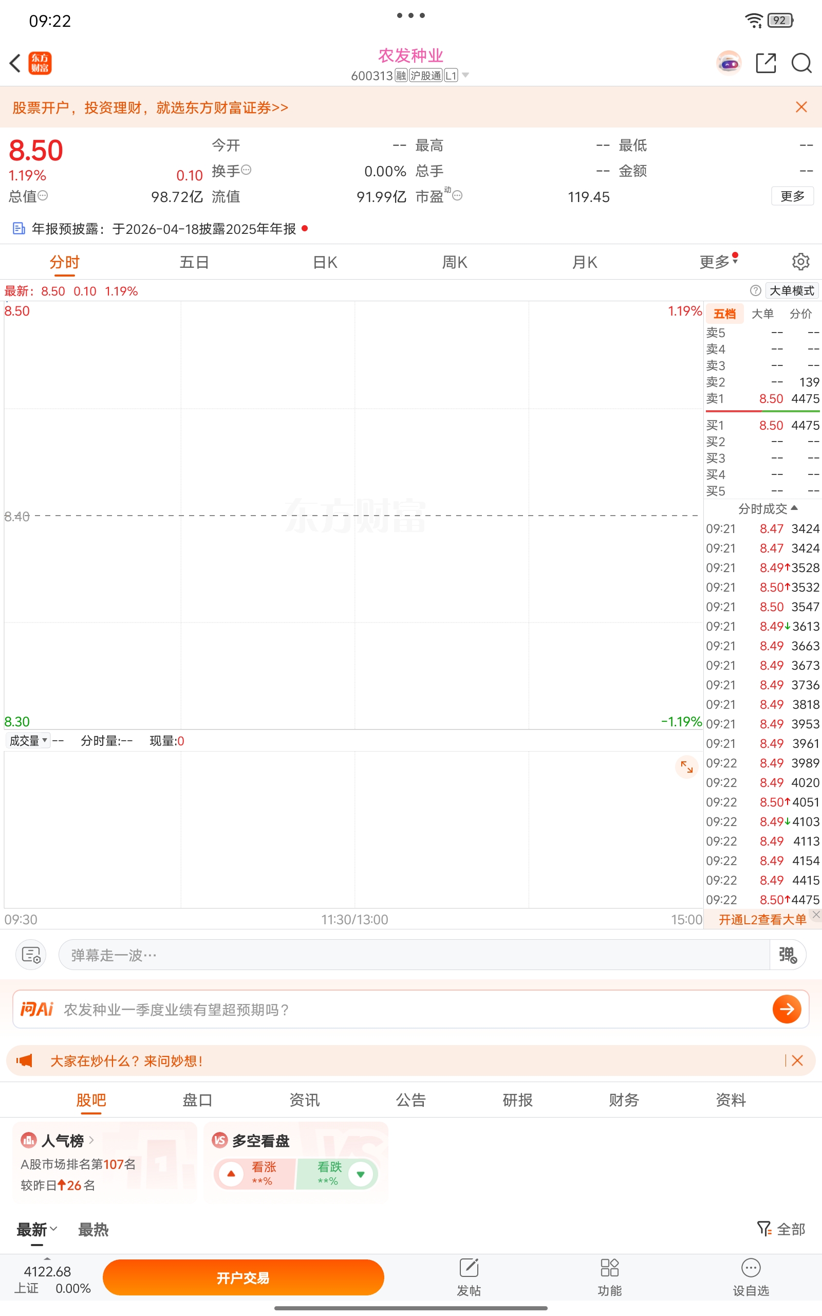The width and height of the screenshot is (822, 1316).
Task: Switch to 日K chart tab
Action: 325,262
